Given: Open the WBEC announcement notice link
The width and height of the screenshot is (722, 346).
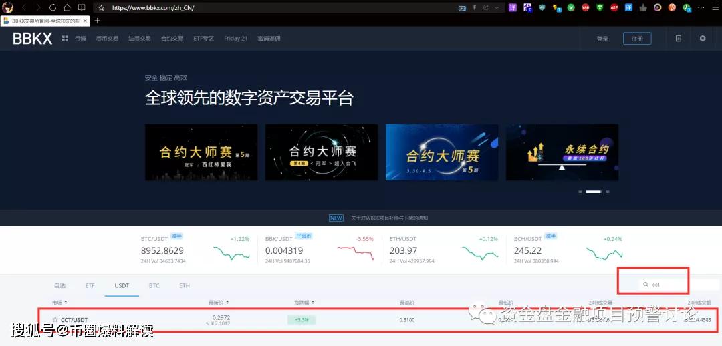Looking at the screenshot, I should 389,218.
